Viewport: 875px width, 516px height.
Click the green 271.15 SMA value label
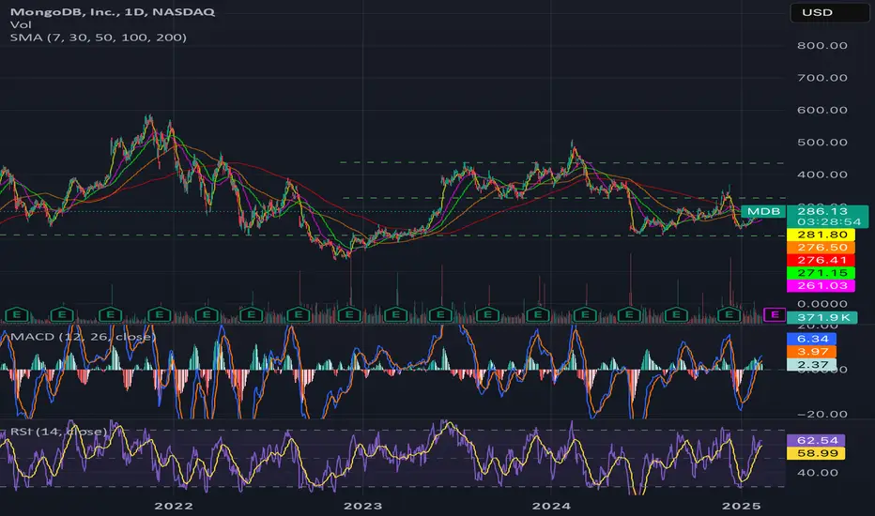pos(821,273)
